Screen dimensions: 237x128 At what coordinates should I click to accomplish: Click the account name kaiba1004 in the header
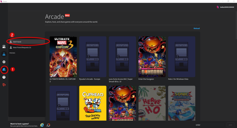pyautogui.click(x=227, y=7)
